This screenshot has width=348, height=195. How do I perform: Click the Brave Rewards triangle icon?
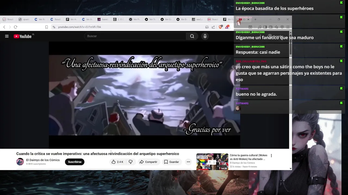(x=227, y=27)
